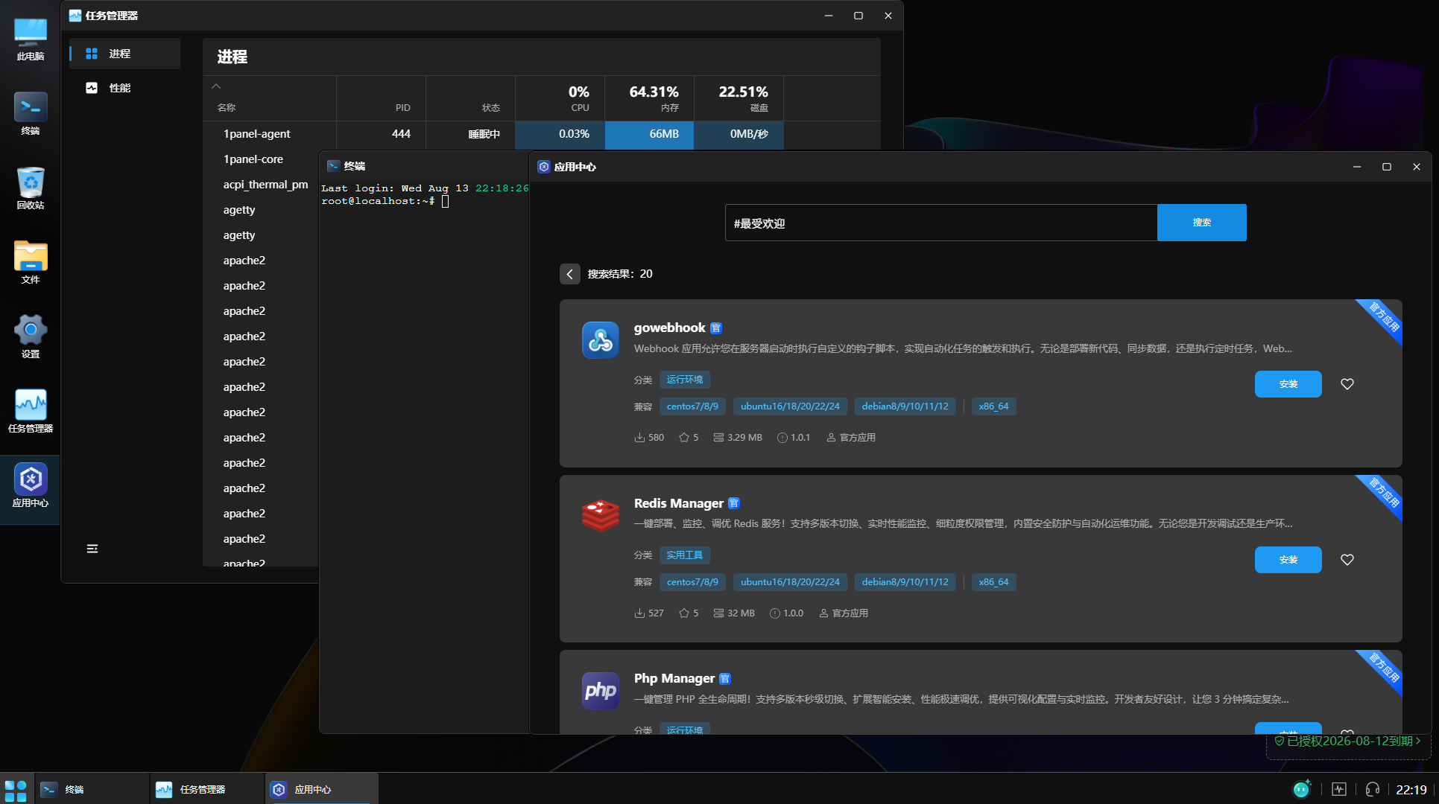This screenshot has height=804, width=1439.
Task: Click the gowebhook app icon
Action: point(600,340)
